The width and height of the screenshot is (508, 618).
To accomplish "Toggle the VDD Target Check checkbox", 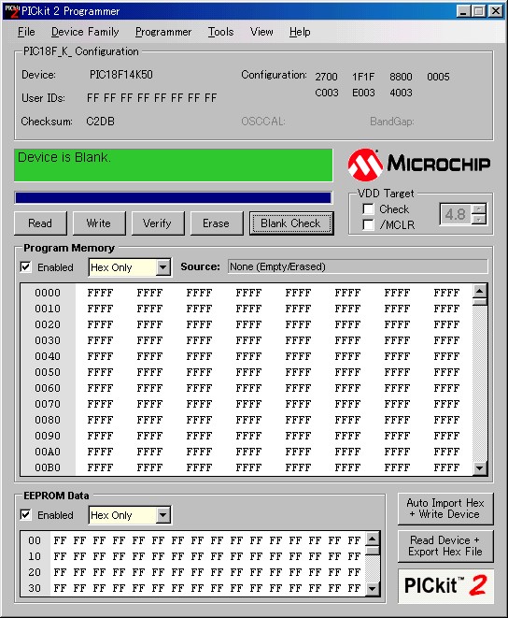I will tap(368, 208).
